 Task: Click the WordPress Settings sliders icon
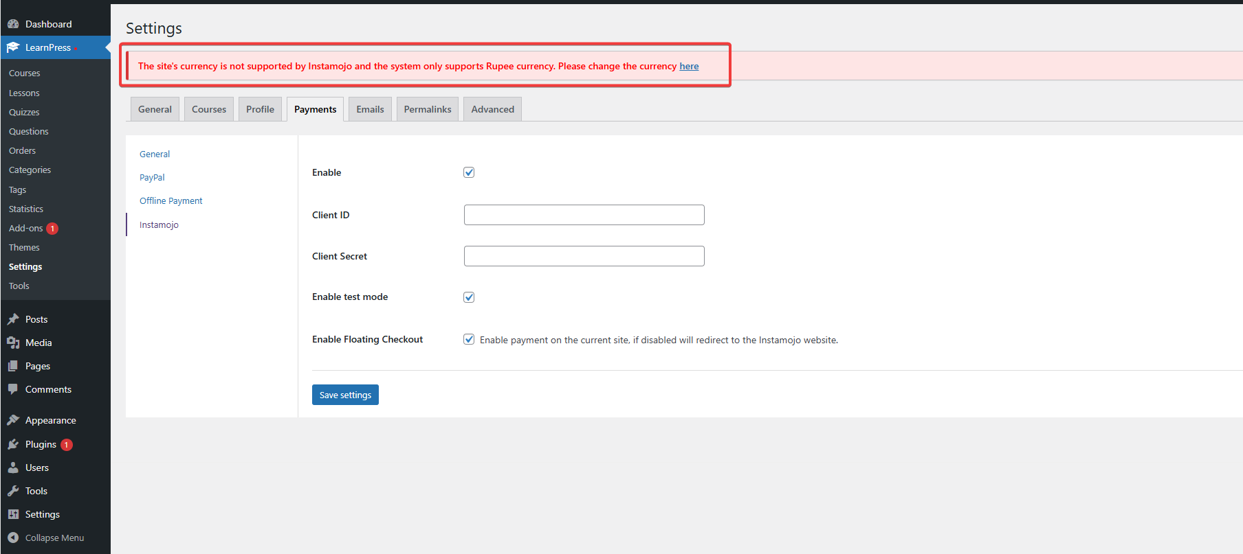(13, 514)
